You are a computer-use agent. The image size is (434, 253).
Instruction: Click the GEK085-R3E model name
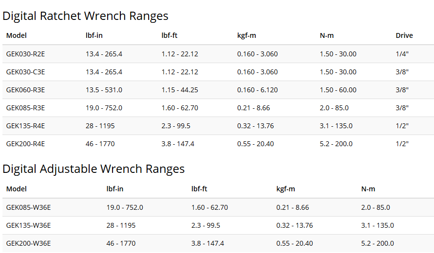(25, 108)
